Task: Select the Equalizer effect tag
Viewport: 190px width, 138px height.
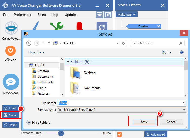Action: pyautogui.click(x=143, y=26)
